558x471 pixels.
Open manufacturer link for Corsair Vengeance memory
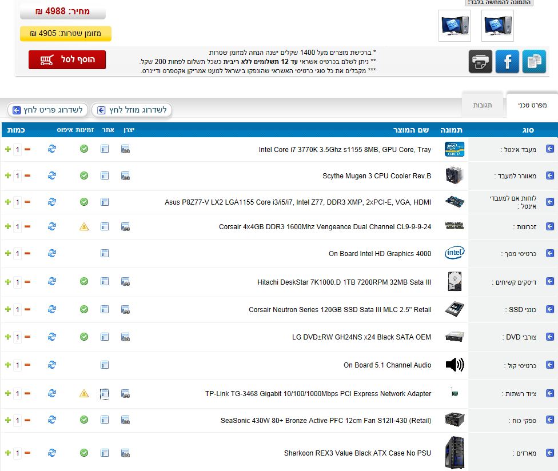click(126, 227)
